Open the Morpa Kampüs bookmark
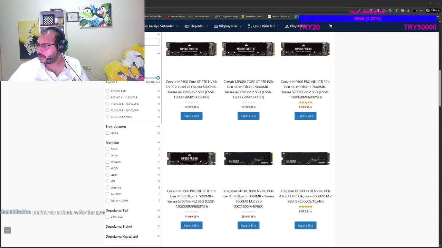 [x=176, y=17]
